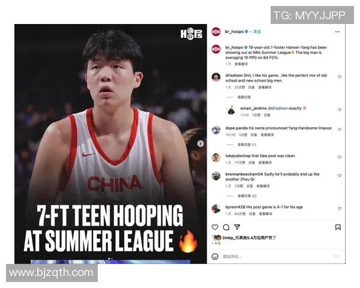The image size is (360, 288).
Task: Like byronr428's comment
Action: click(x=340, y=208)
